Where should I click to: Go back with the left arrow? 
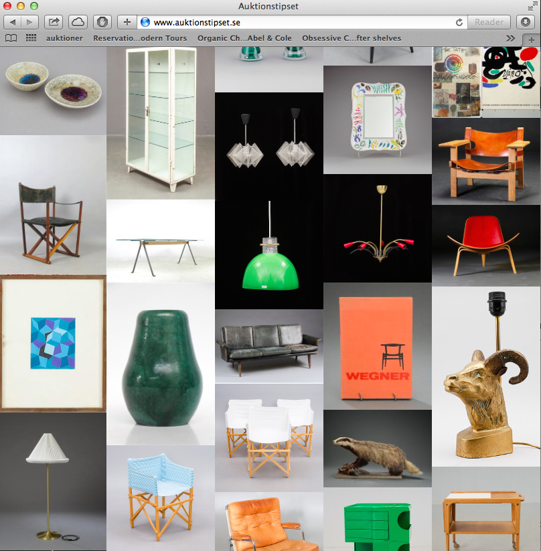pyautogui.click(x=13, y=22)
